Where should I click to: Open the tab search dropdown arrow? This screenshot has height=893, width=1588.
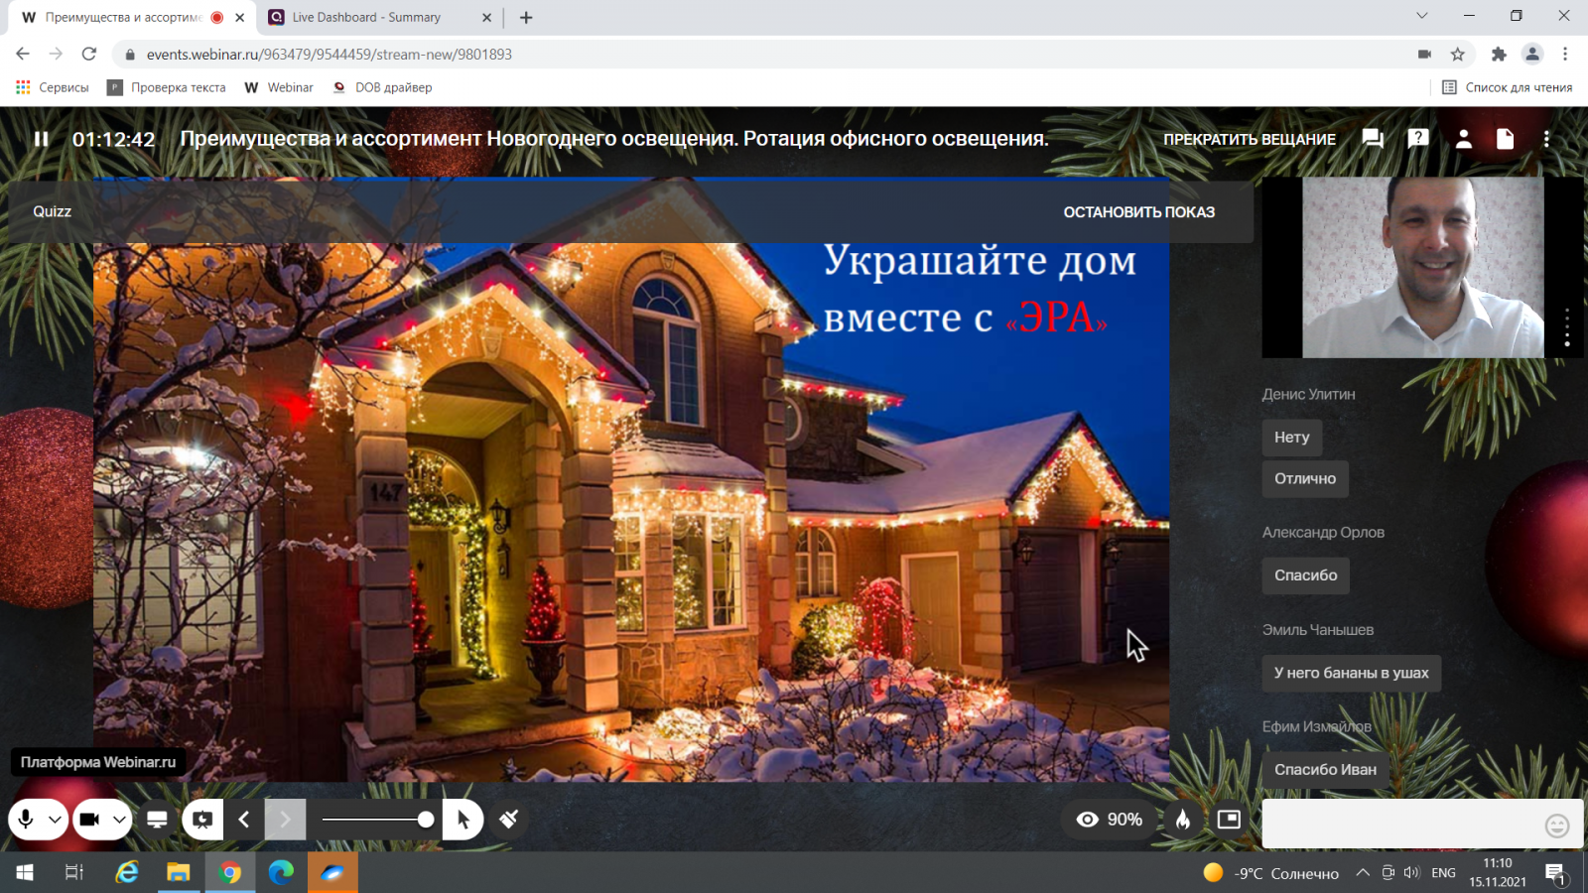pos(1421,16)
